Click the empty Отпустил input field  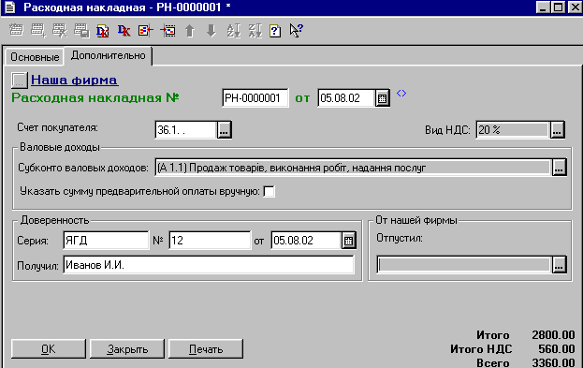click(x=463, y=265)
